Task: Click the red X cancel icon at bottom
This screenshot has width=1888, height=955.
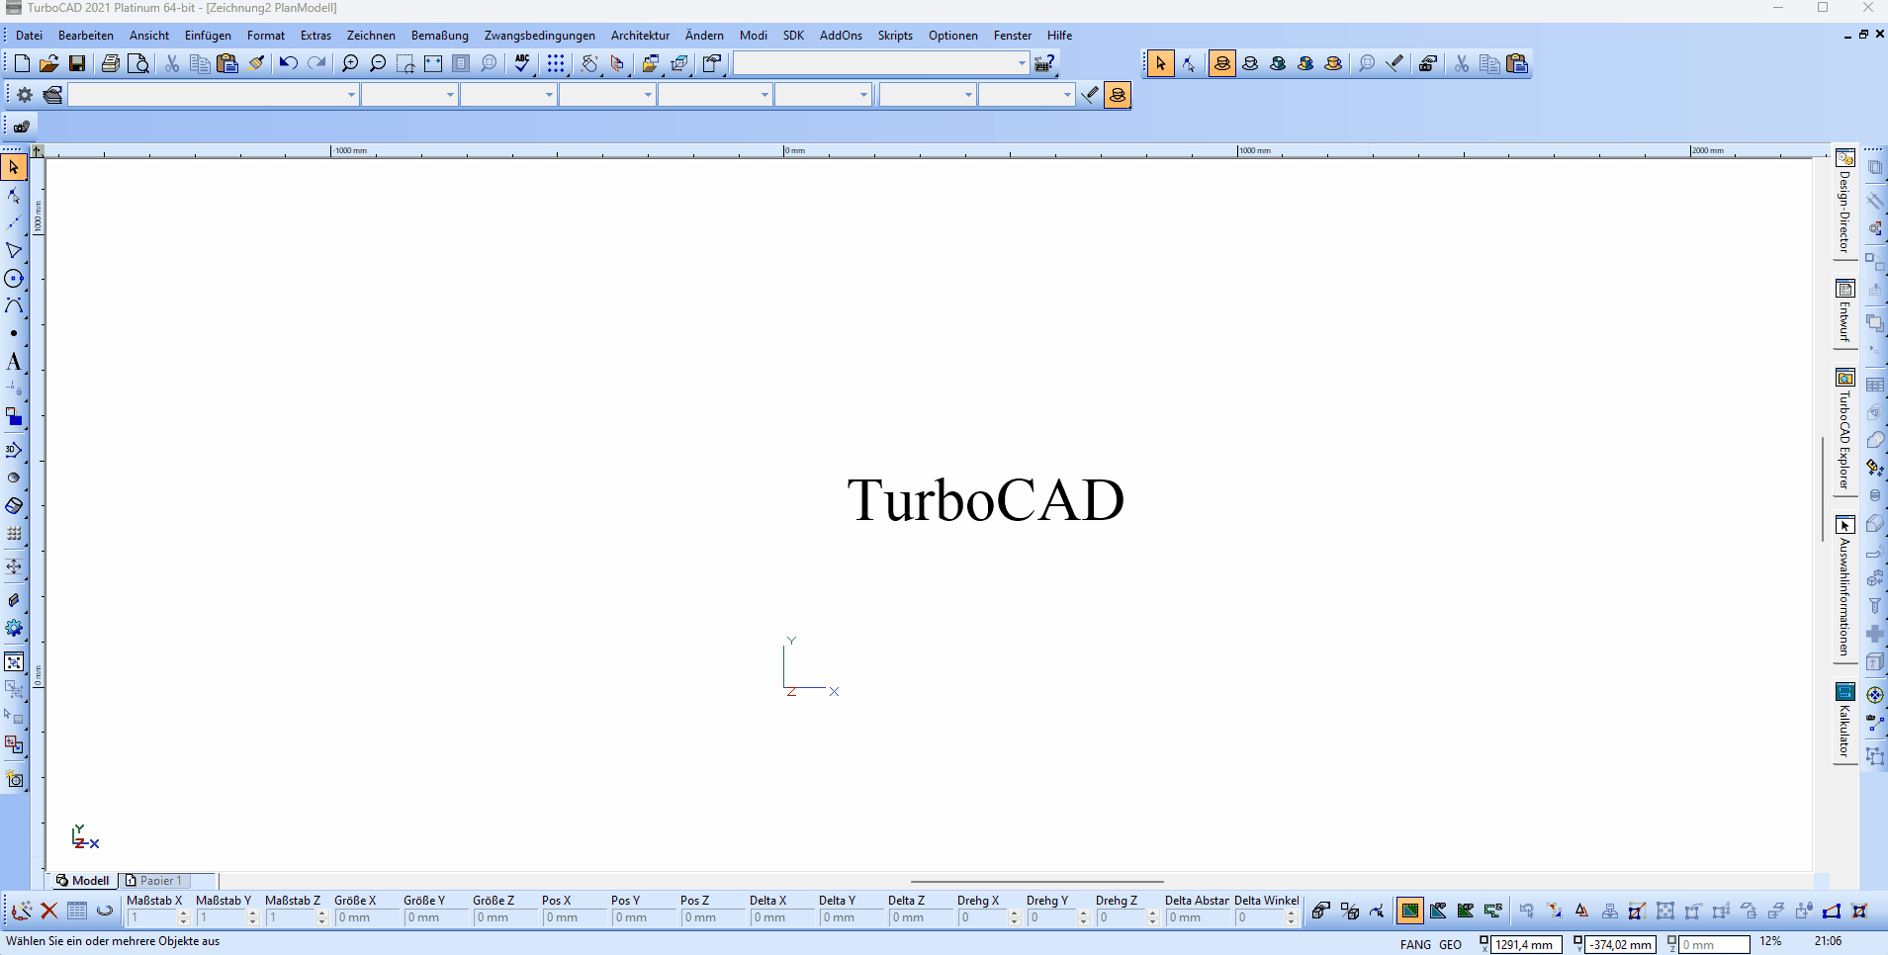Action: coord(49,911)
